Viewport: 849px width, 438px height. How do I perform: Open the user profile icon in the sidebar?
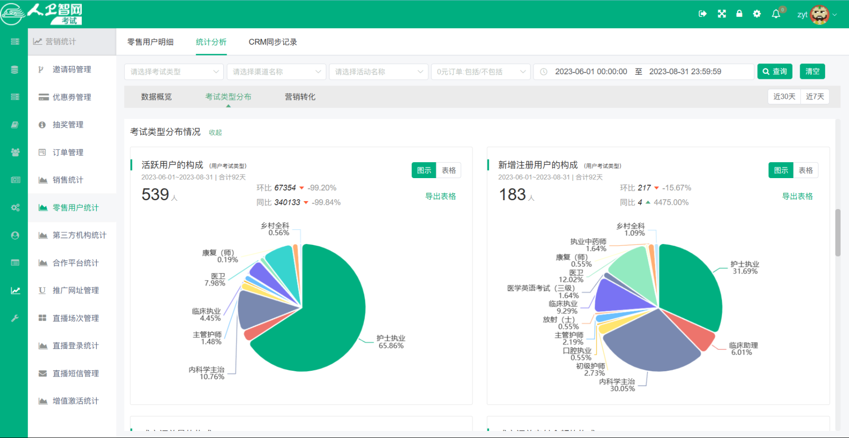click(x=15, y=235)
